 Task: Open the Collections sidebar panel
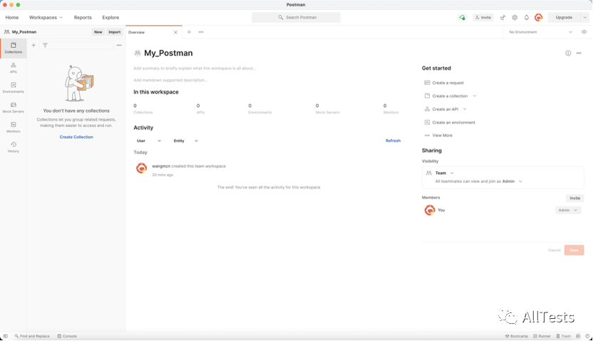click(x=14, y=48)
